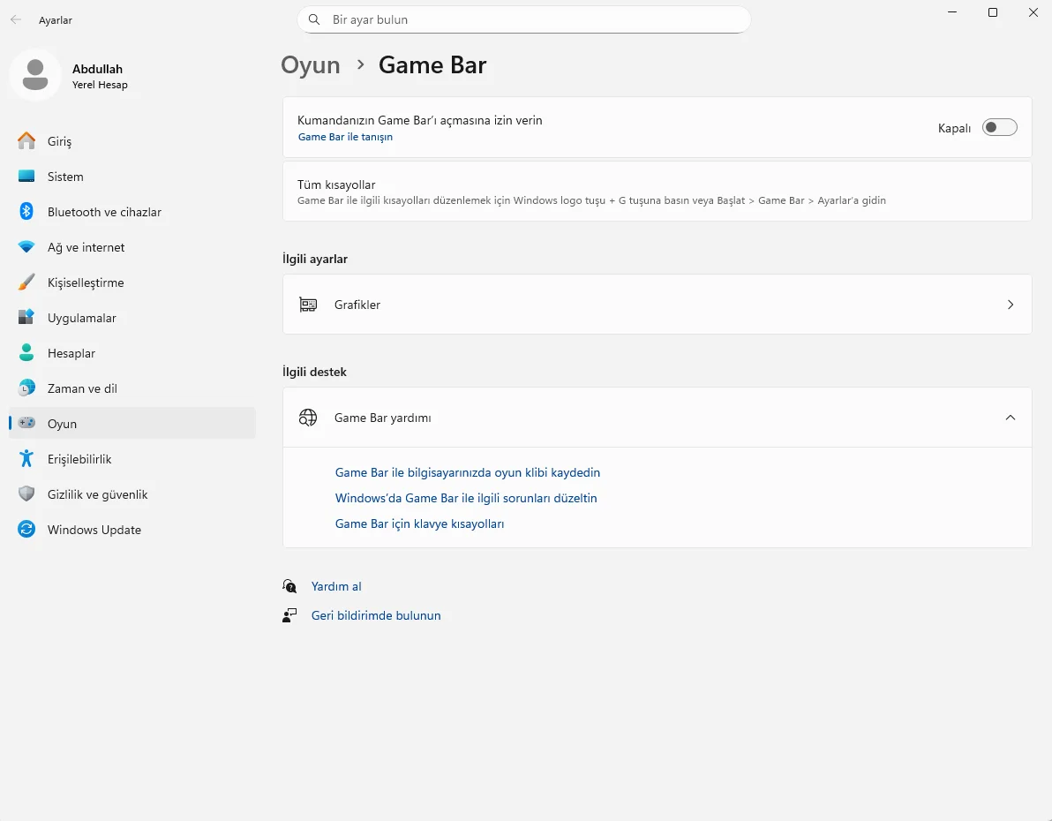
Task: Click the Grafikler graphics card icon
Action: click(x=308, y=305)
